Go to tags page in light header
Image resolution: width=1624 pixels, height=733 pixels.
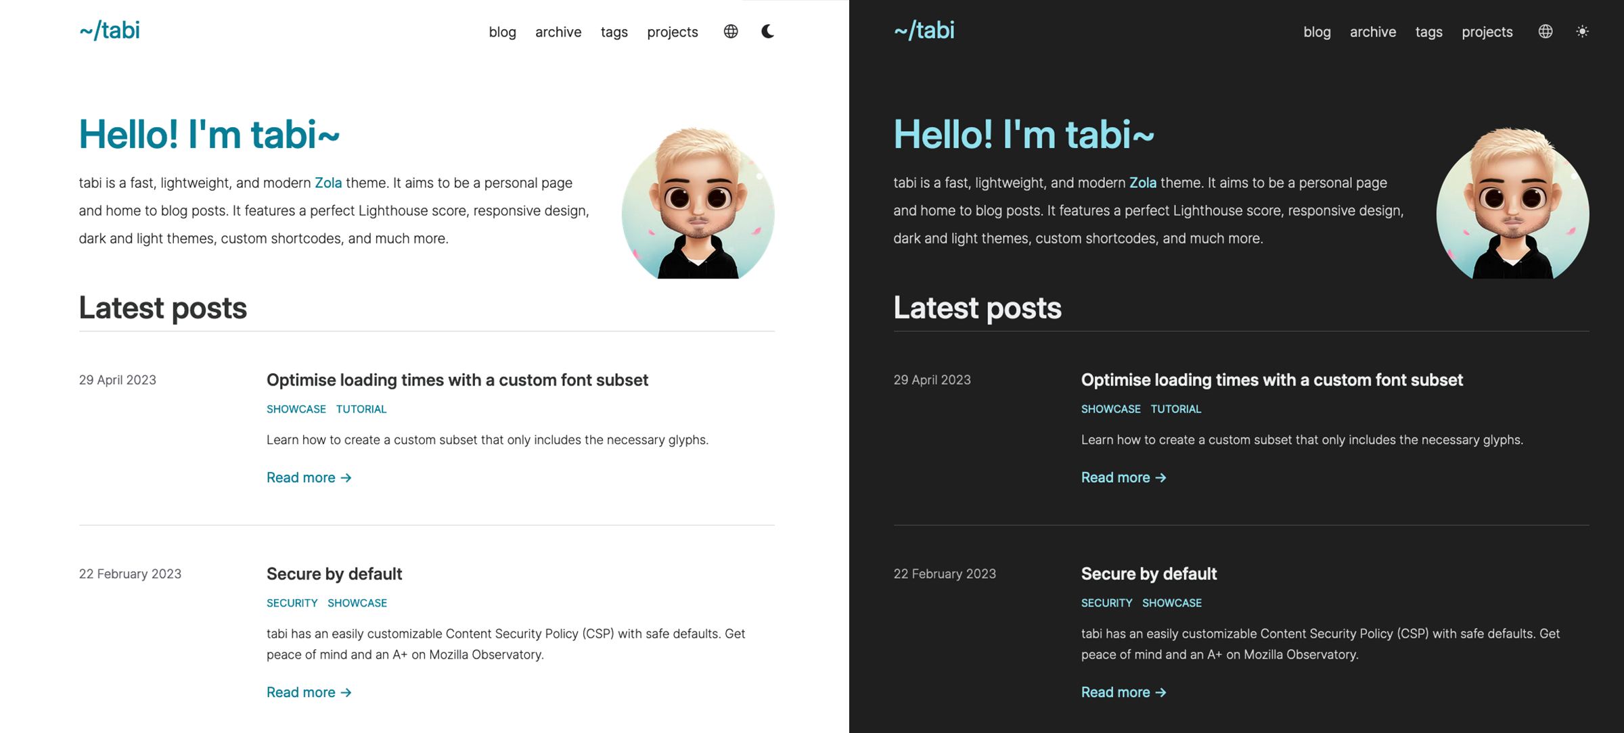pos(614,32)
